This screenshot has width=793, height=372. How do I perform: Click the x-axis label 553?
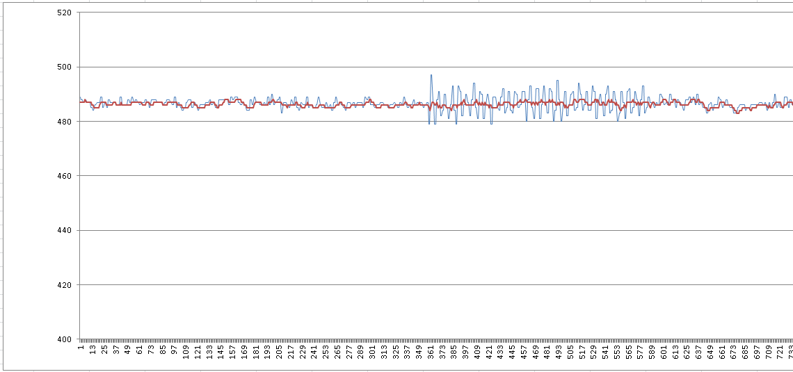tap(618, 351)
